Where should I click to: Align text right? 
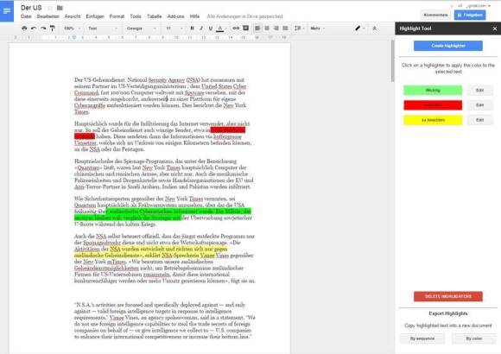[276, 28]
